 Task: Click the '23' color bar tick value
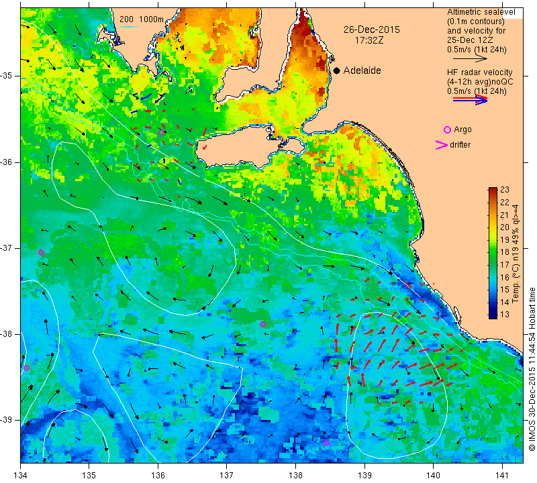(505, 190)
